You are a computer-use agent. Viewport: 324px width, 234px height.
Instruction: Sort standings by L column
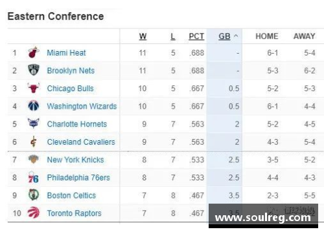tap(173, 36)
